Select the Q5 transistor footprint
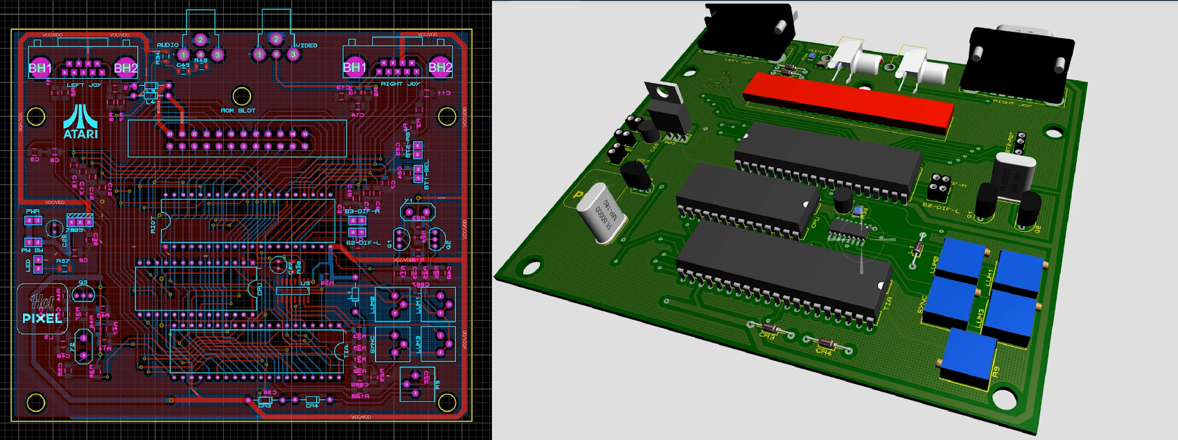Viewport: 1178px width, 440px height. pyautogui.click(x=83, y=295)
